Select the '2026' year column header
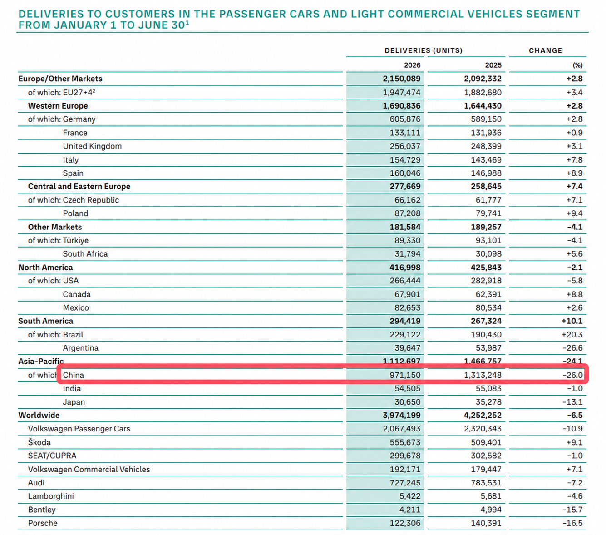606x535 pixels. [x=412, y=65]
